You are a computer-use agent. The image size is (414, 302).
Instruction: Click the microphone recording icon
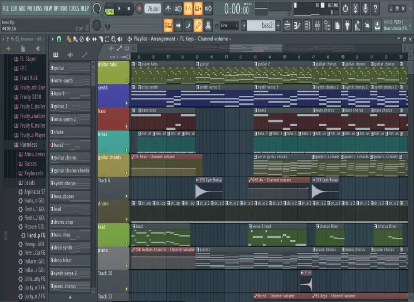coord(366,9)
